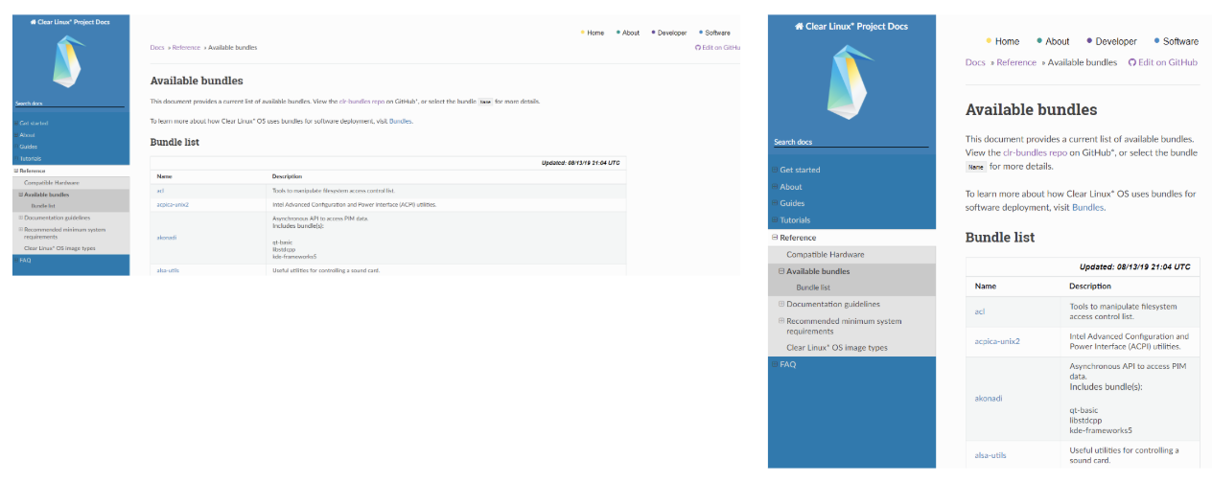Open Home in the left page top menu
Viewport: 1212px width, 483px height.
coord(595,33)
